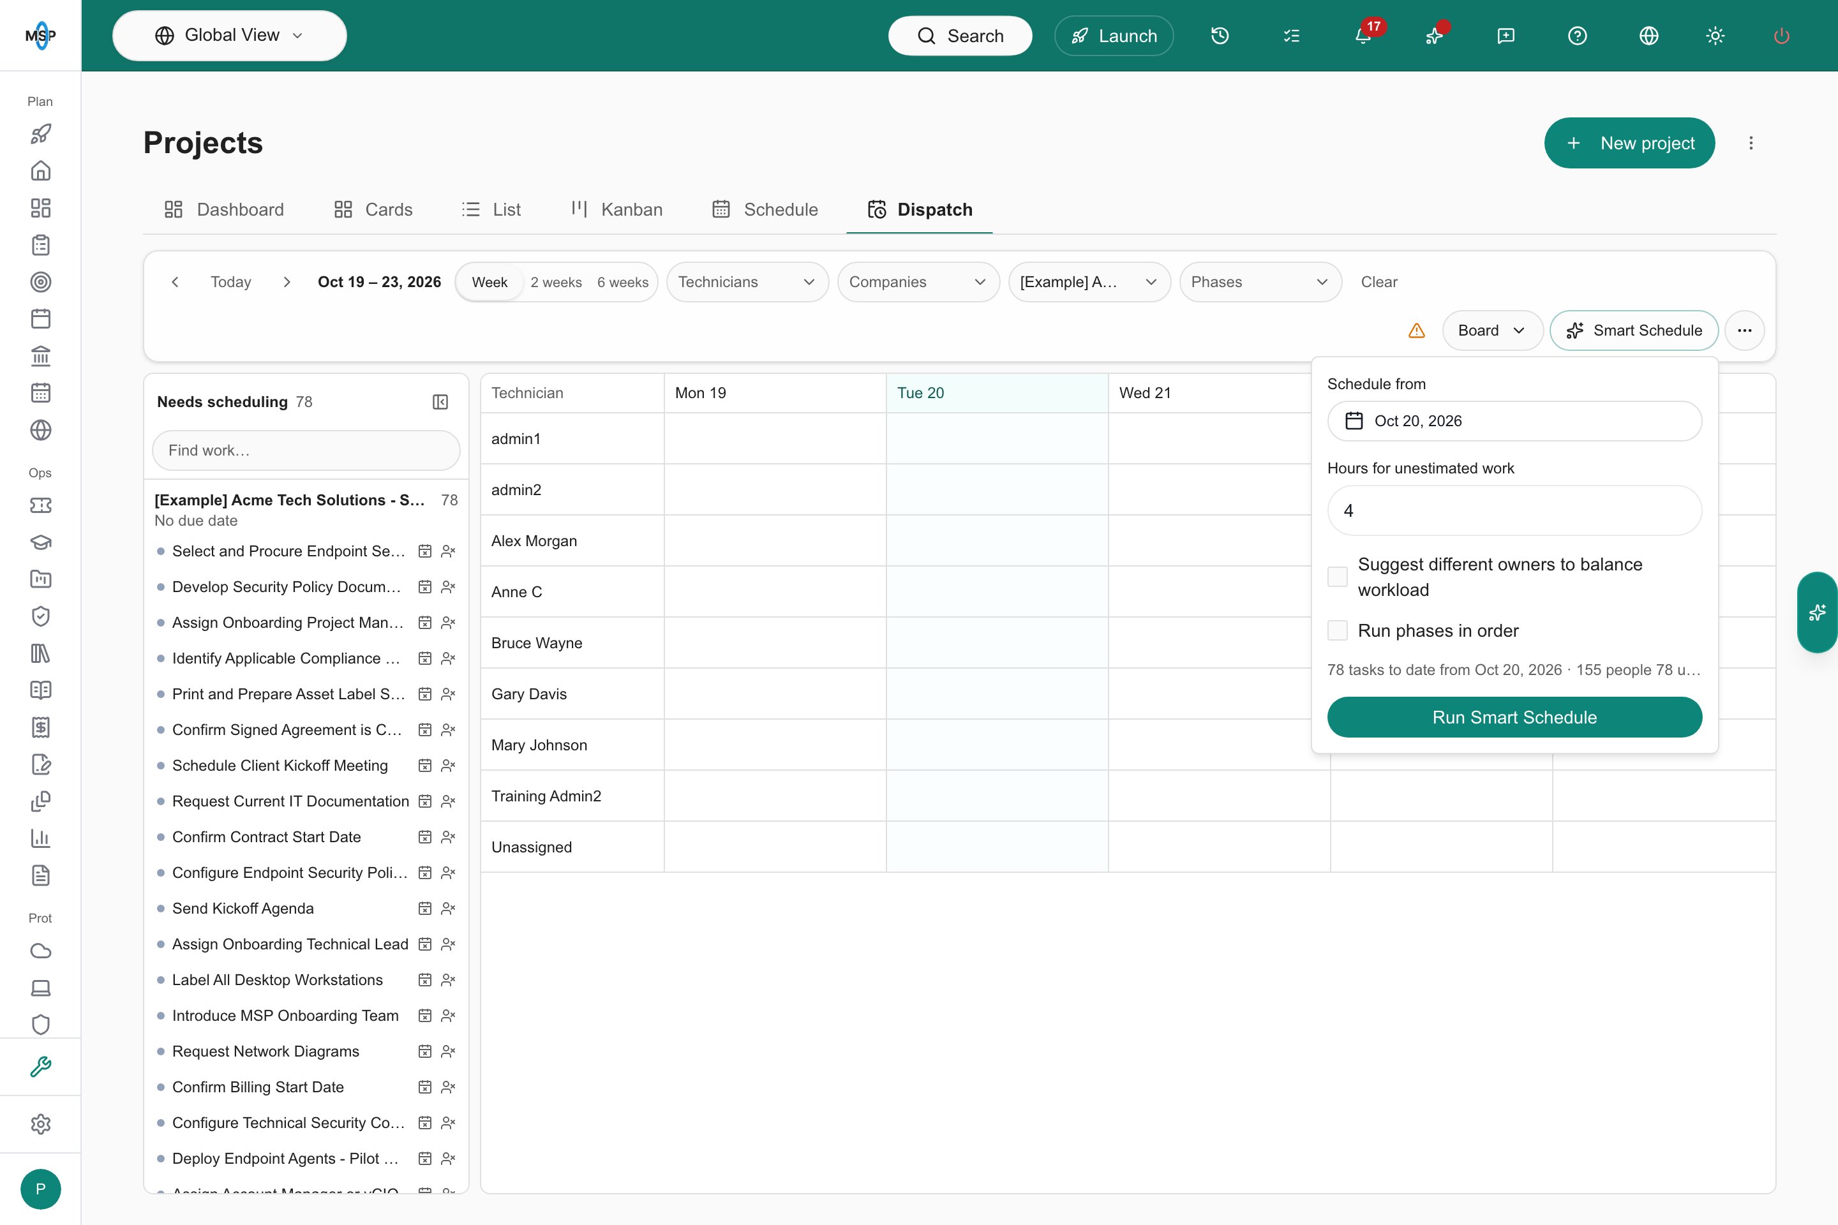Image resolution: width=1838 pixels, height=1225 pixels.
Task: Open the dispatch more options ellipsis
Action: pyautogui.click(x=1744, y=330)
